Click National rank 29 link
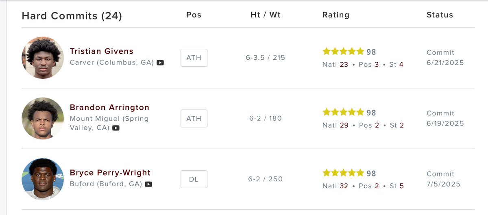 344,125
